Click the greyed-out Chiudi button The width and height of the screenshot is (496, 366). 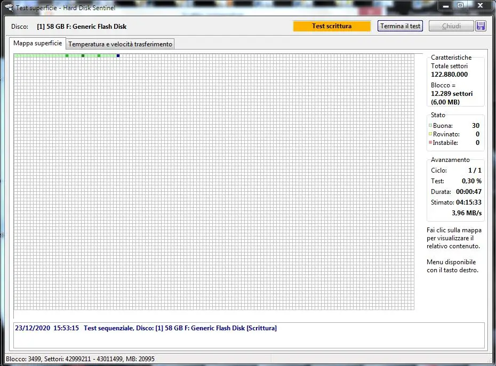451,26
